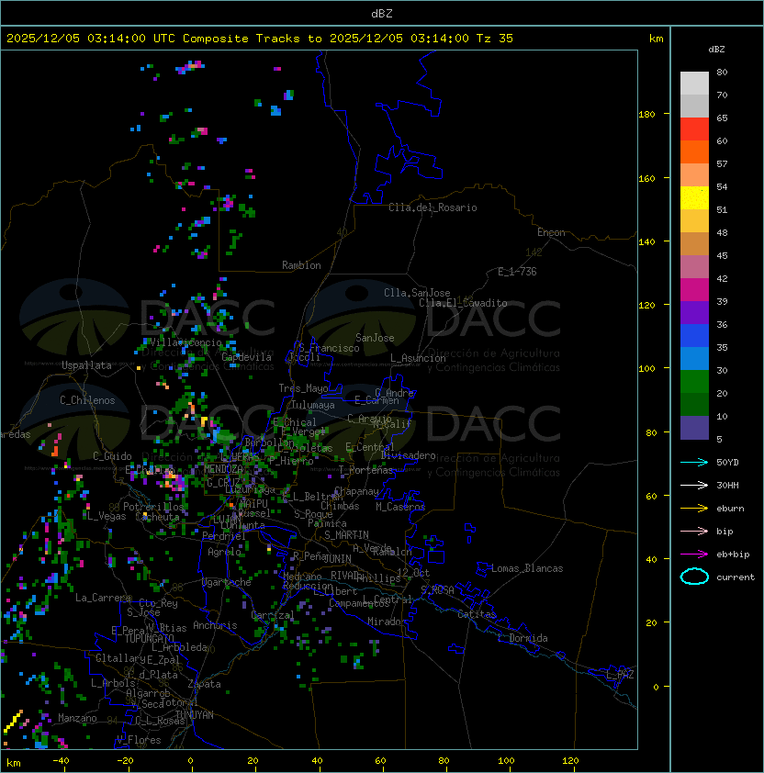Click the 'TUNUYAN' map label
This screenshot has width=764, height=773.
coord(195,715)
